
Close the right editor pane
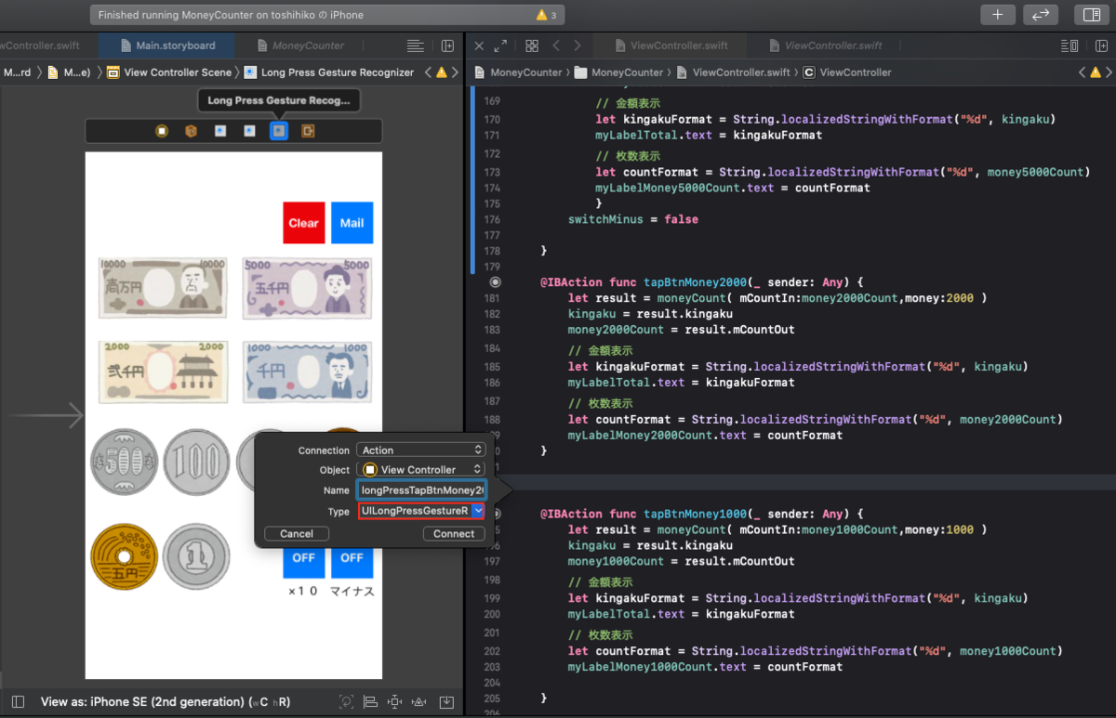coord(479,46)
